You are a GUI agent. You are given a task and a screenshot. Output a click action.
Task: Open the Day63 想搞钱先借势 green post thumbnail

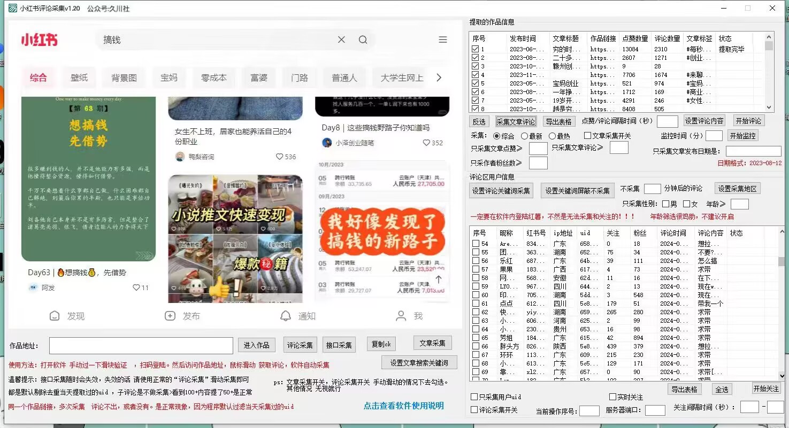pos(88,178)
